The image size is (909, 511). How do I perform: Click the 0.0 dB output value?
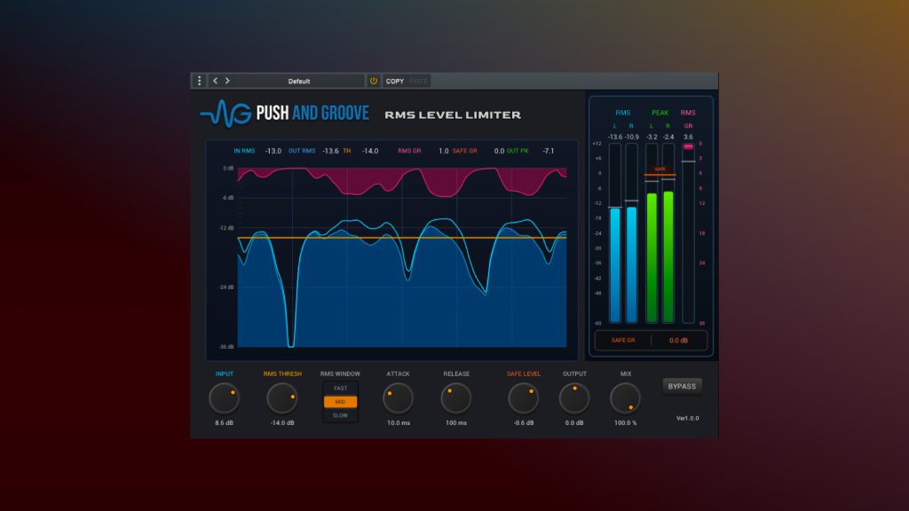coord(574,423)
